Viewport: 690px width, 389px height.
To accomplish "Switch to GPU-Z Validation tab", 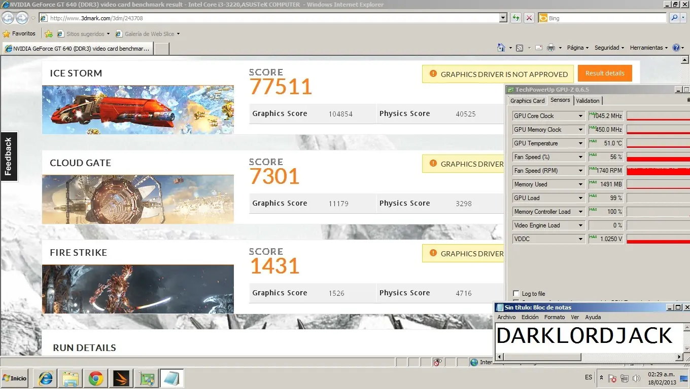I will (x=588, y=101).
